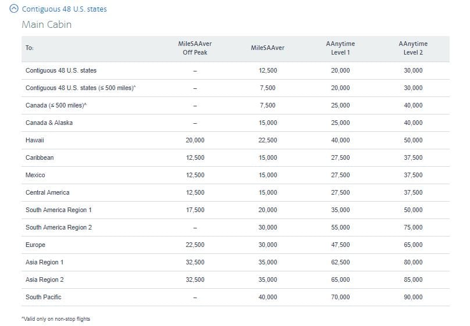Select Europe's 30,000 MileSAAver value

tap(268, 245)
